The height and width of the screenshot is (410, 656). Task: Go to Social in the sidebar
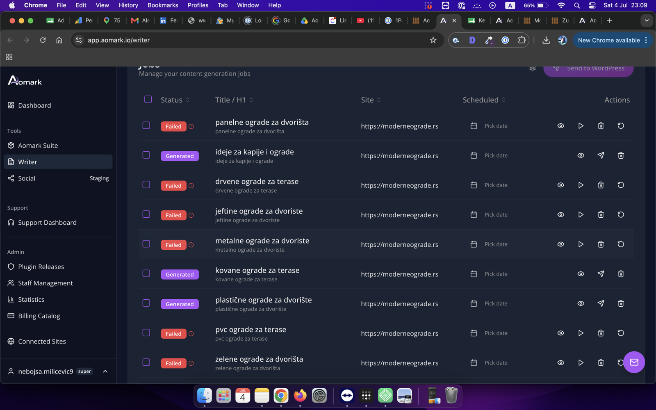[x=58, y=178]
